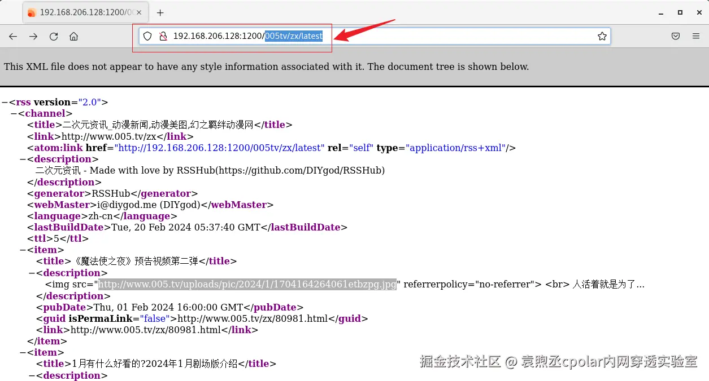Click the guid value 80981.html
The width and height of the screenshot is (709, 381).
click(253, 319)
